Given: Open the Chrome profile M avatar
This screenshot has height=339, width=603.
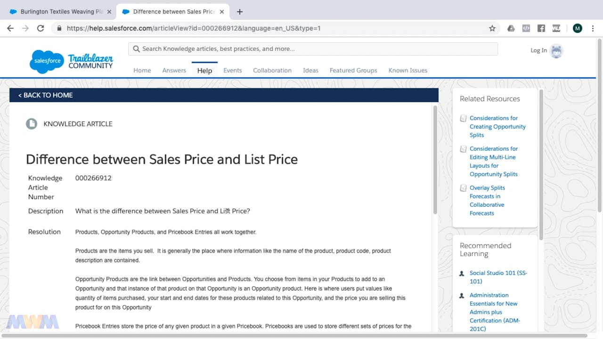Looking at the screenshot, I should tap(578, 28).
